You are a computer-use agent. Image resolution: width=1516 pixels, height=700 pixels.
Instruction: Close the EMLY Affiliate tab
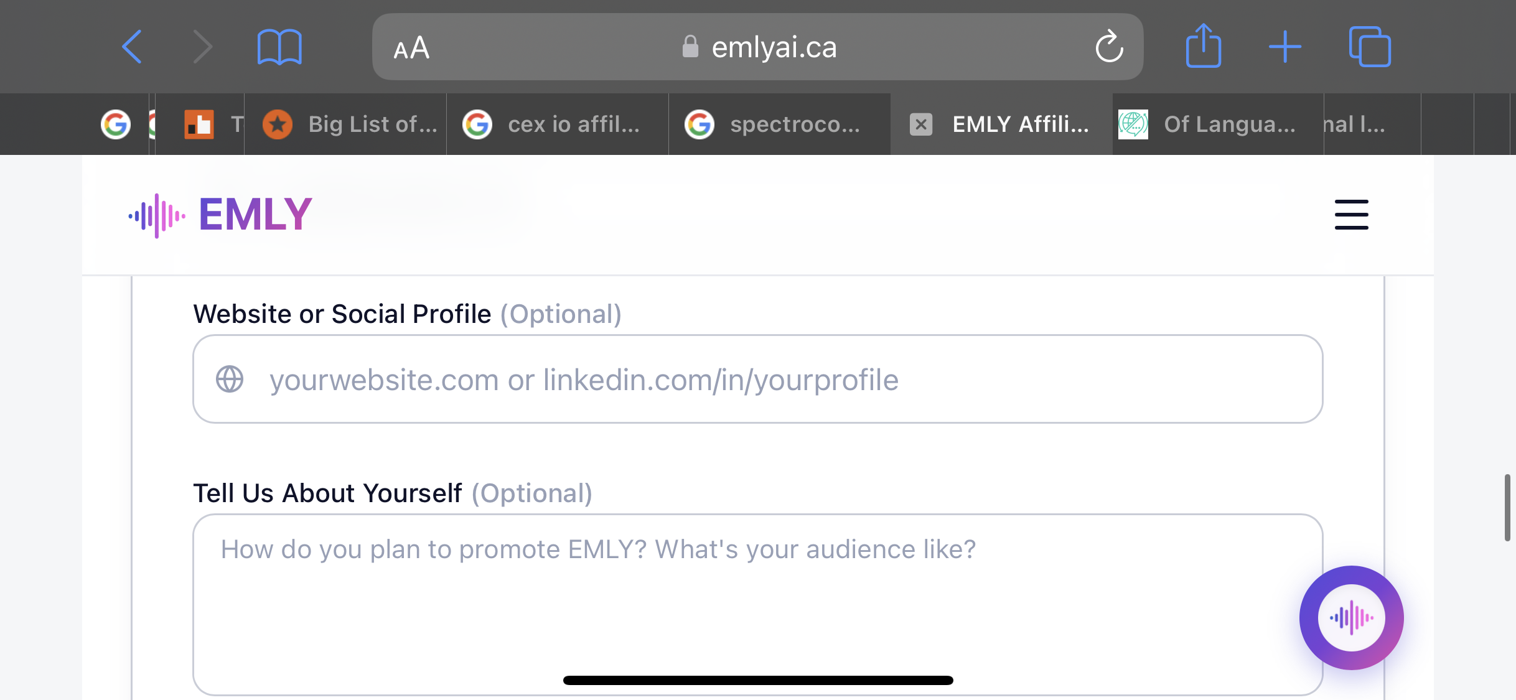coord(921,124)
